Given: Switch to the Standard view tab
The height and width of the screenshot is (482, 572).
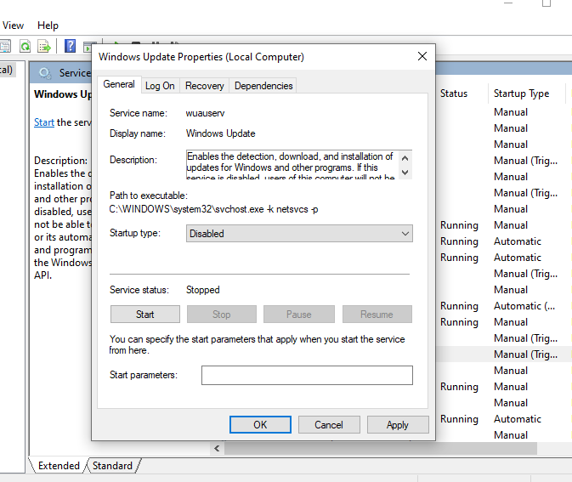Looking at the screenshot, I should pos(112,466).
